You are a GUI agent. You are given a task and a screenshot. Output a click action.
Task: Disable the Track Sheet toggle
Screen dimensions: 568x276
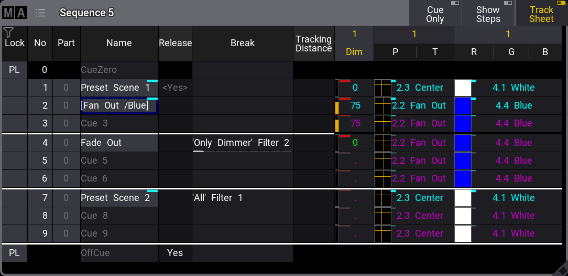541,14
